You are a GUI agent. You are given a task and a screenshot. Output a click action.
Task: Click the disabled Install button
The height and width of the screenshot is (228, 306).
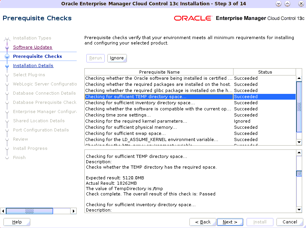260,222
